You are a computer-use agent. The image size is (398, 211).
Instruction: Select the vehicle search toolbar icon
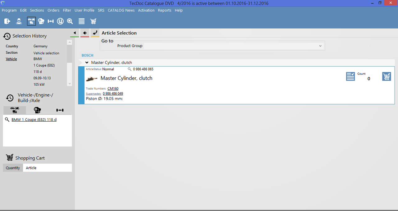(x=31, y=21)
